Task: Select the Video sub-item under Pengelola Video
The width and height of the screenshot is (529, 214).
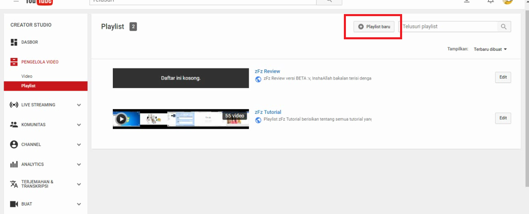Action: (27, 76)
